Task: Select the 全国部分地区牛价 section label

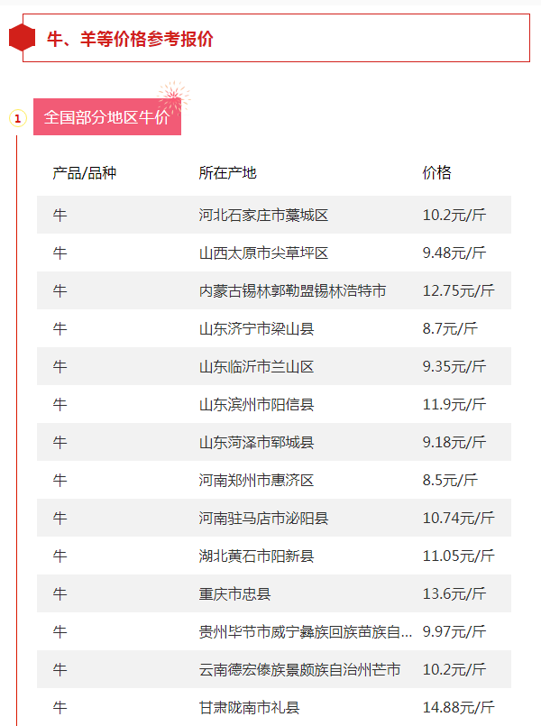Action: pos(106,118)
